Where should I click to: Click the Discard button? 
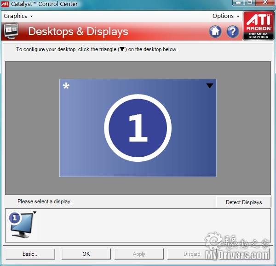tap(192, 254)
